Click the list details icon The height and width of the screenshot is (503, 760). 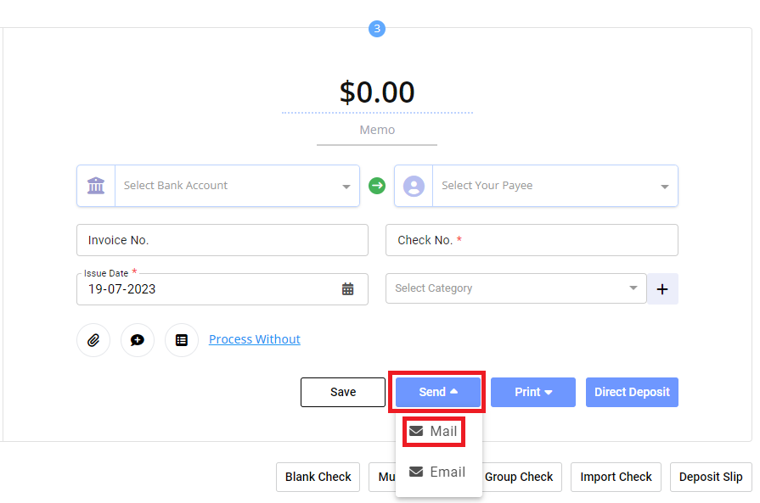(x=182, y=340)
